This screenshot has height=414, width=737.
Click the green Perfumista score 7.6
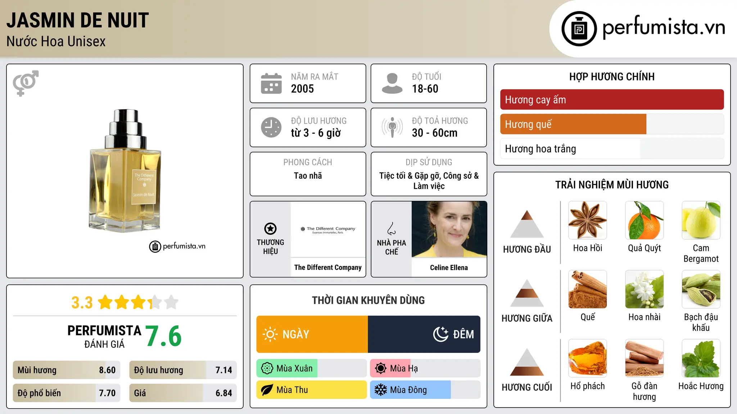[x=163, y=336]
